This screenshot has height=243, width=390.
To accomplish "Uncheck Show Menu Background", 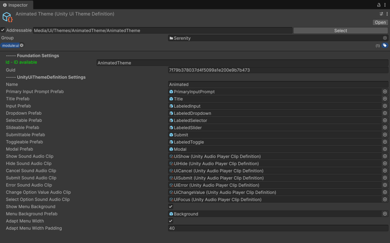I will click(171, 207).
